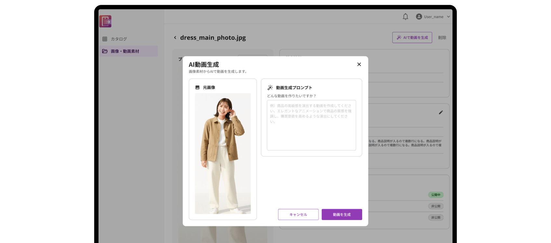Click the green 公開中 status badge
This screenshot has width=551, height=243.
436,195
